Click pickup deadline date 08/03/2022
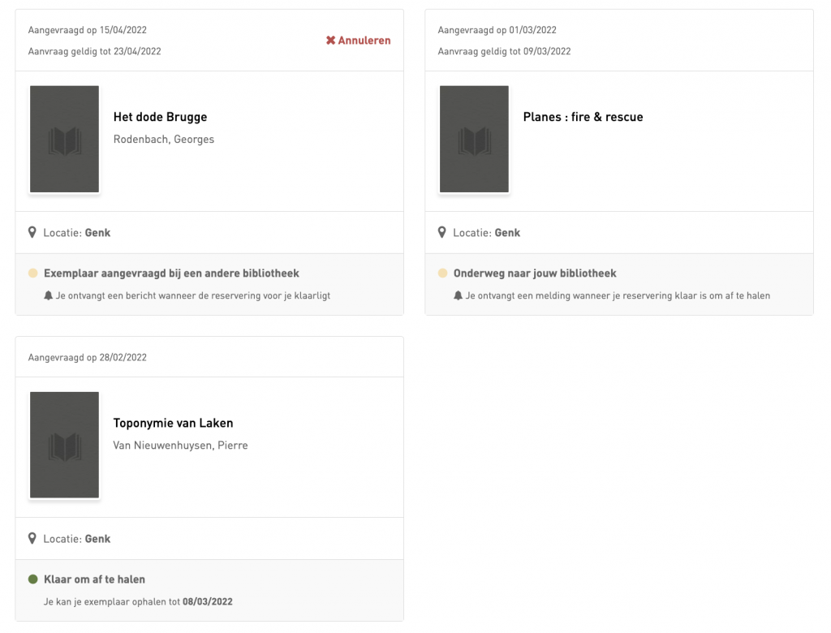The height and width of the screenshot is (633, 831). [x=207, y=602]
